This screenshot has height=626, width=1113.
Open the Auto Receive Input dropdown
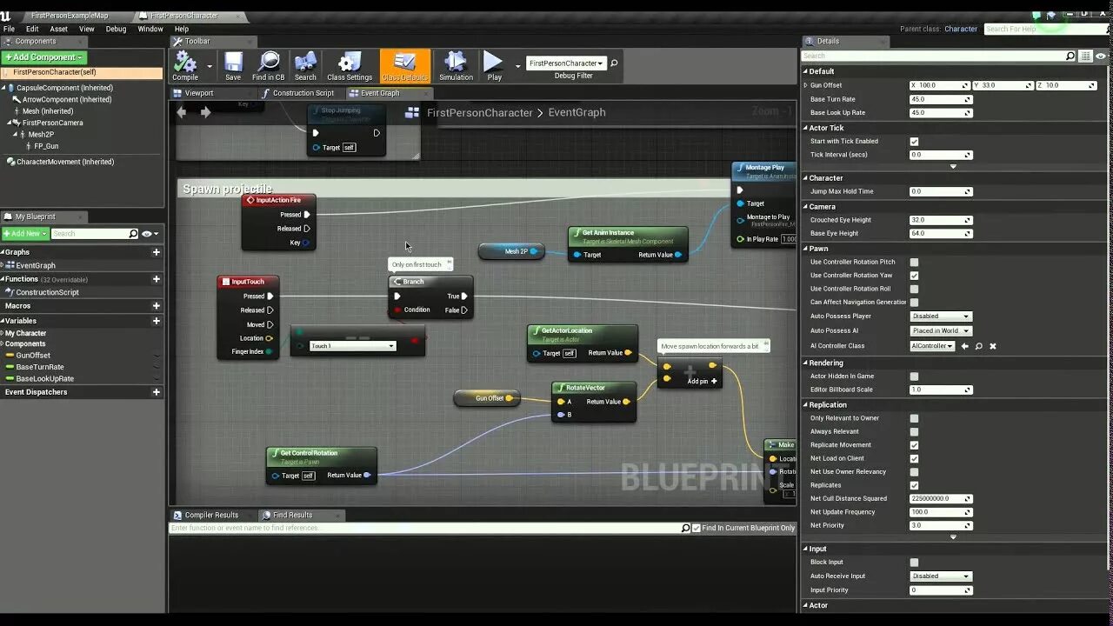941,576
